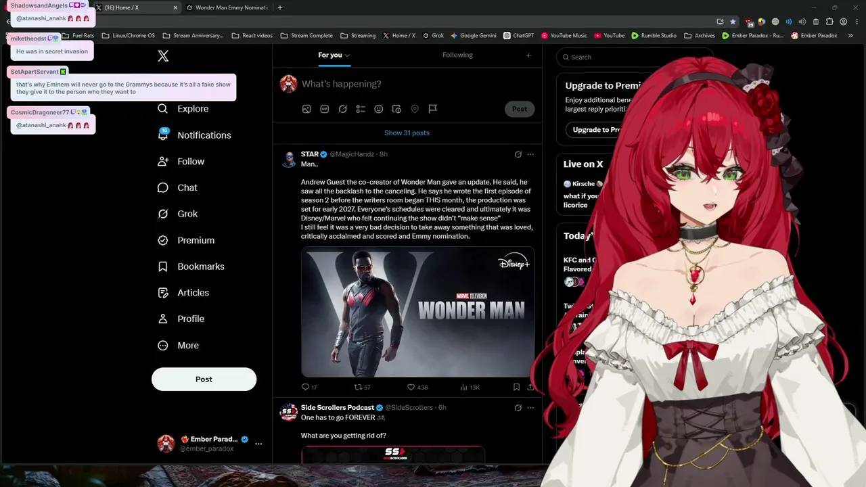Click the flag icon in composer toolbar
This screenshot has width=866, height=487.
[x=433, y=109]
